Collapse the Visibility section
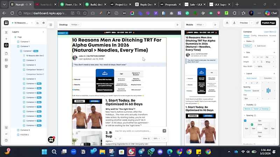 pyautogui.click(x=244, y=105)
